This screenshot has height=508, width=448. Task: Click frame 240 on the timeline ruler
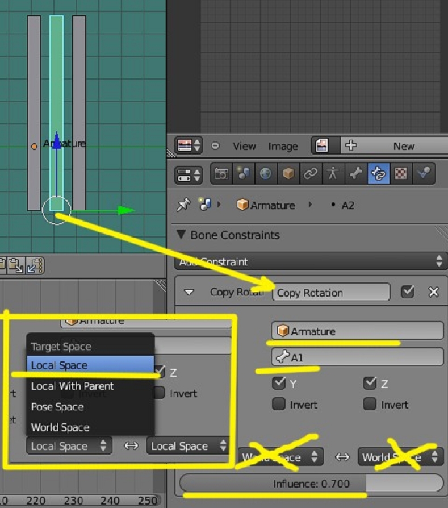[110, 501]
